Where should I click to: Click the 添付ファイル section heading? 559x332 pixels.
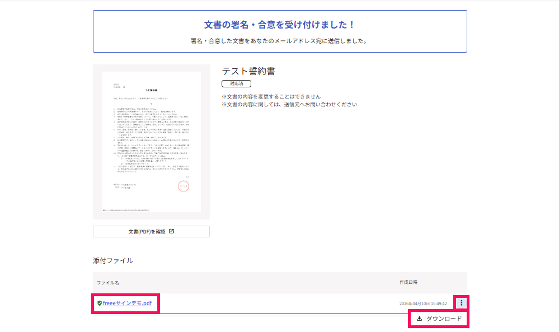(x=112, y=261)
